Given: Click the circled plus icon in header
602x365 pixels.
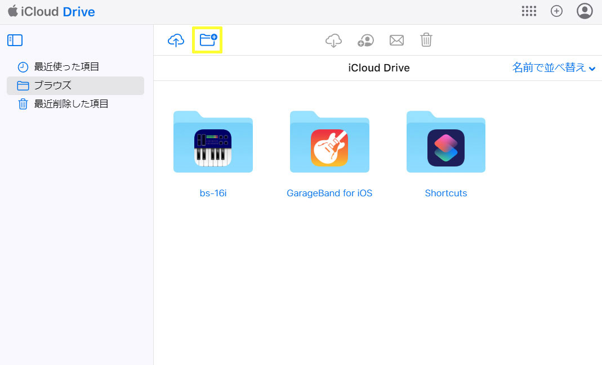Looking at the screenshot, I should pyautogui.click(x=556, y=11).
